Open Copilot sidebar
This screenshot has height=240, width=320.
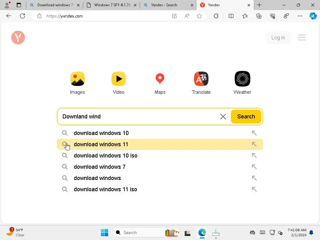click(313, 16)
